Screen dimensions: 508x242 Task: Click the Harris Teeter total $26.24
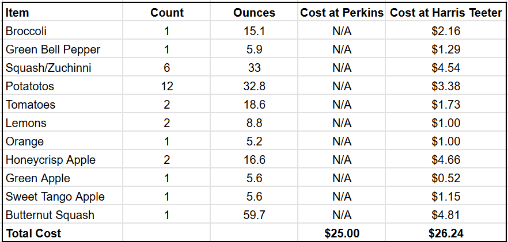[x=446, y=233]
